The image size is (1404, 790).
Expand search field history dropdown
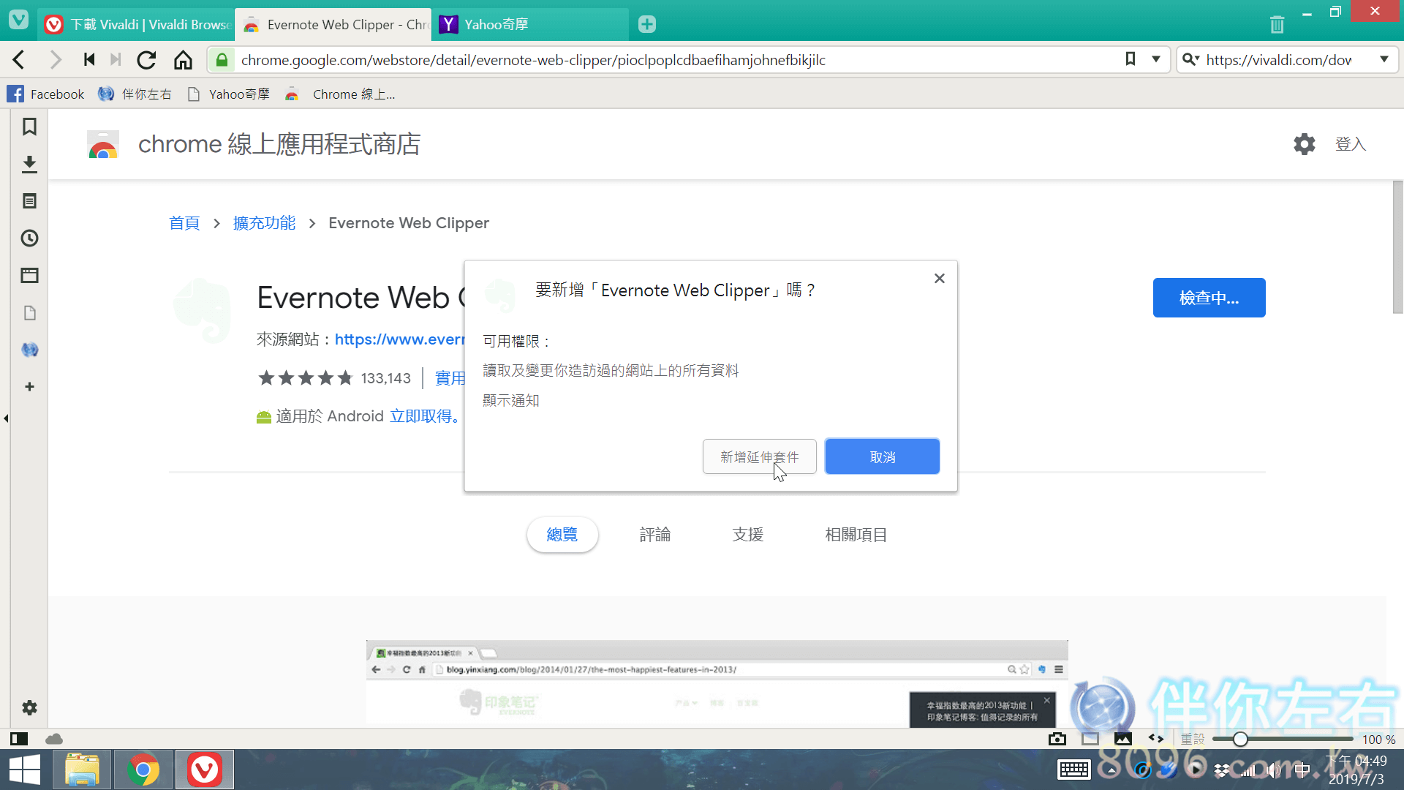pos(1384,59)
